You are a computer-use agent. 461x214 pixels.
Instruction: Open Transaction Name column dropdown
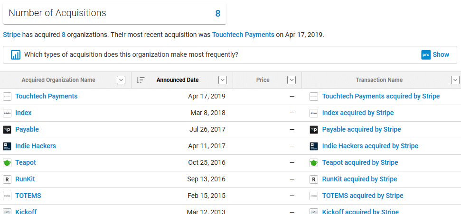(455, 80)
